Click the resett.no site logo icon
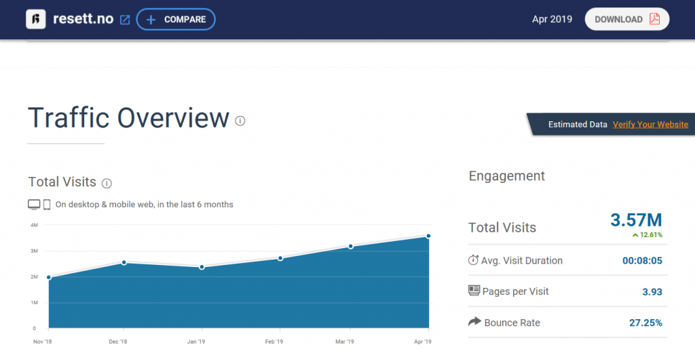695x351 pixels. pyautogui.click(x=36, y=19)
